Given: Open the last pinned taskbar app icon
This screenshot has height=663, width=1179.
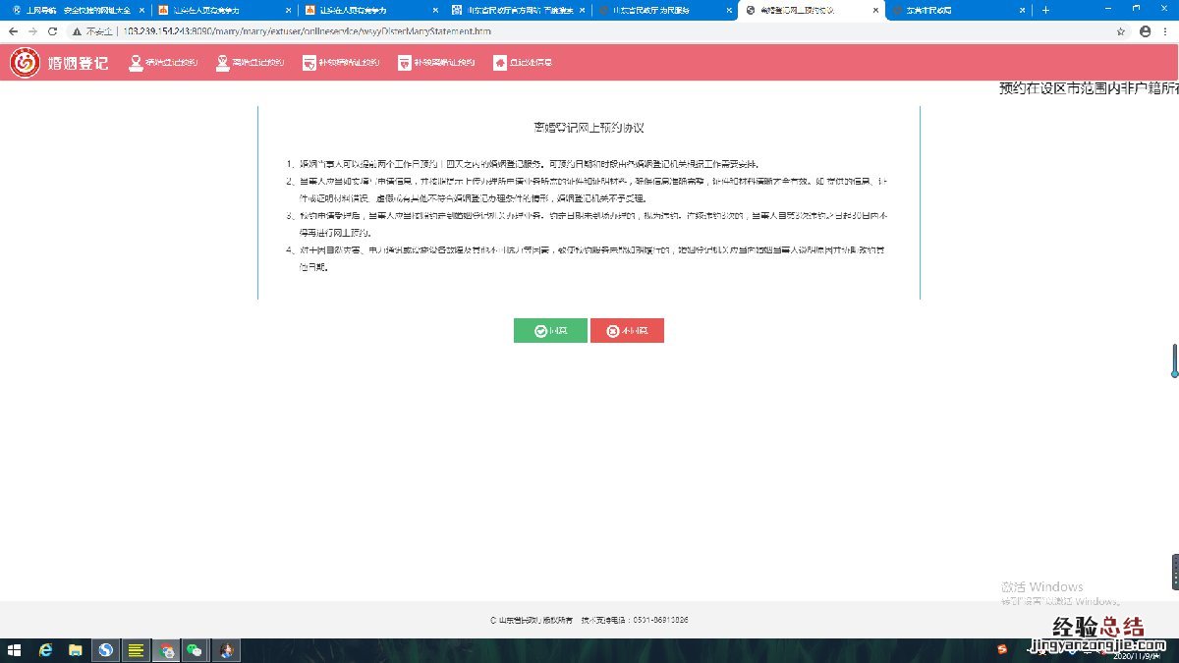Looking at the screenshot, I should tap(226, 650).
